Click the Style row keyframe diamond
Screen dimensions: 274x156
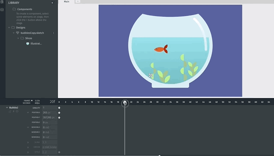point(59,152)
